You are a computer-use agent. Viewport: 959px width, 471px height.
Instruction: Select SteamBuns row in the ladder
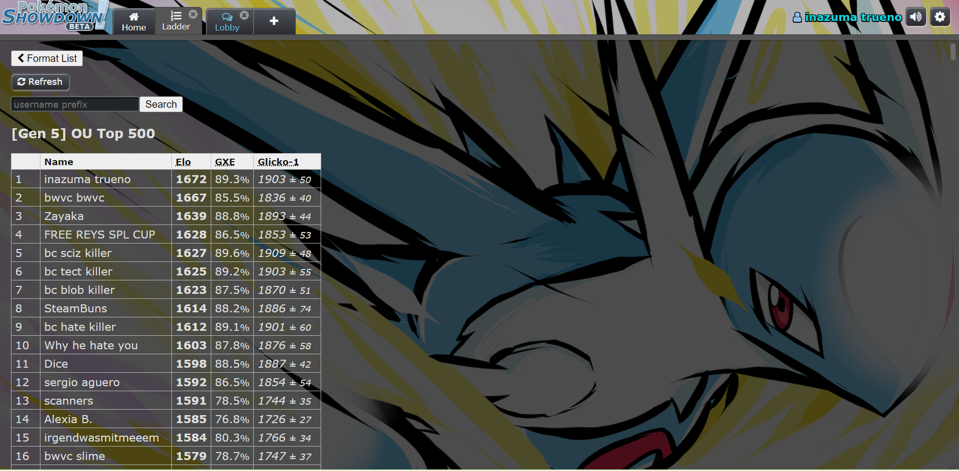(75, 308)
